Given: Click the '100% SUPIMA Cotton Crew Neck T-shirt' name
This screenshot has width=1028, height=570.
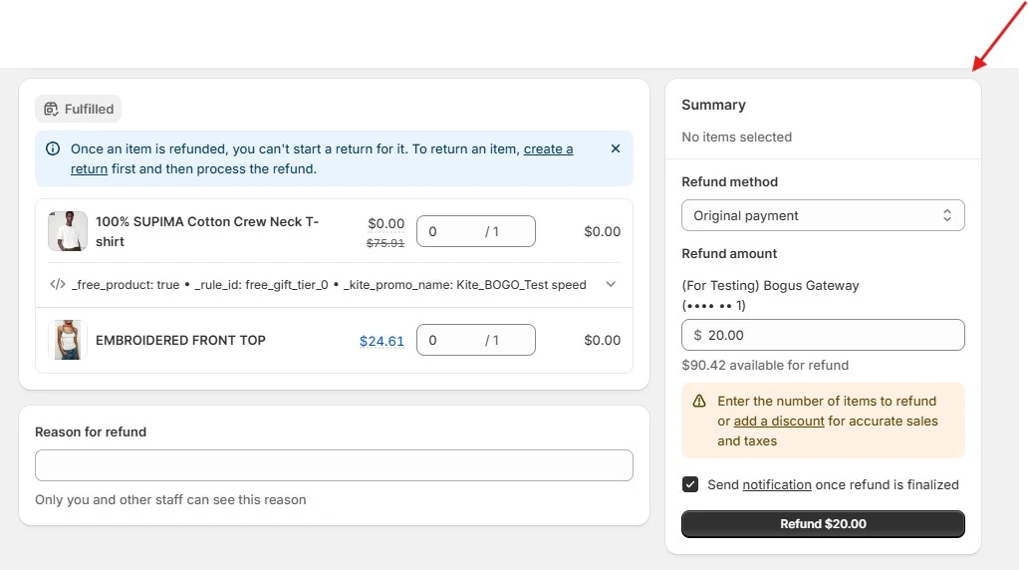Looking at the screenshot, I should (x=207, y=231).
